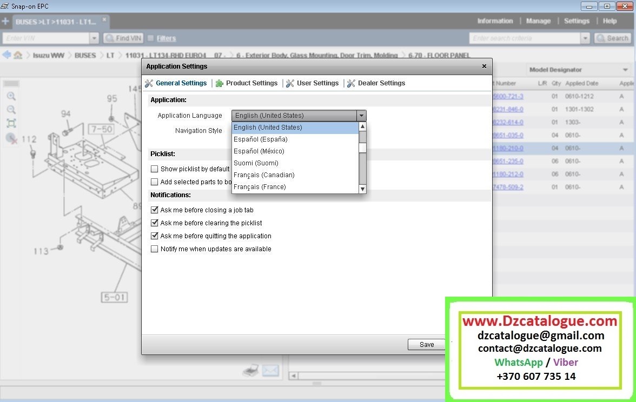Screen dimensions: 636x402
Task: Open the Filters link
Action: pyautogui.click(x=167, y=38)
